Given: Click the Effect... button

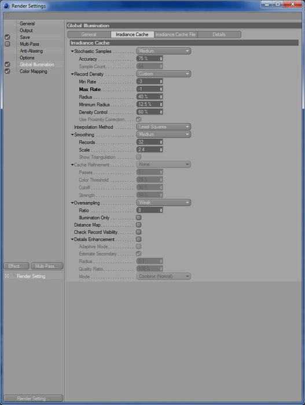Looking at the screenshot, I should [x=17, y=266].
